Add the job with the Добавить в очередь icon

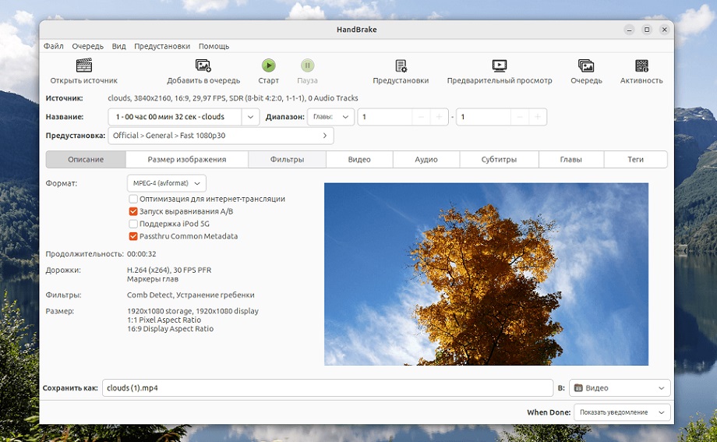(203, 65)
